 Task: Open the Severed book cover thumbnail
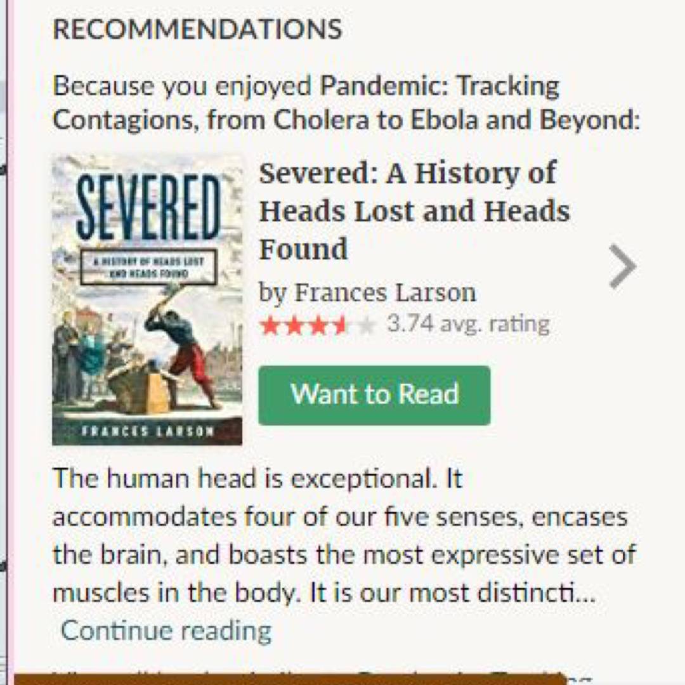pos(147,330)
